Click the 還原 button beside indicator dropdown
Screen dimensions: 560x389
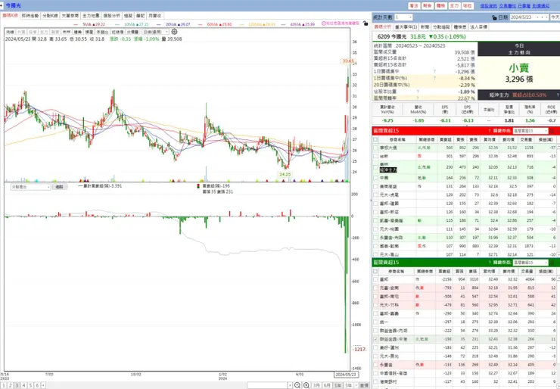pyautogui.click(x=60, y=187)
